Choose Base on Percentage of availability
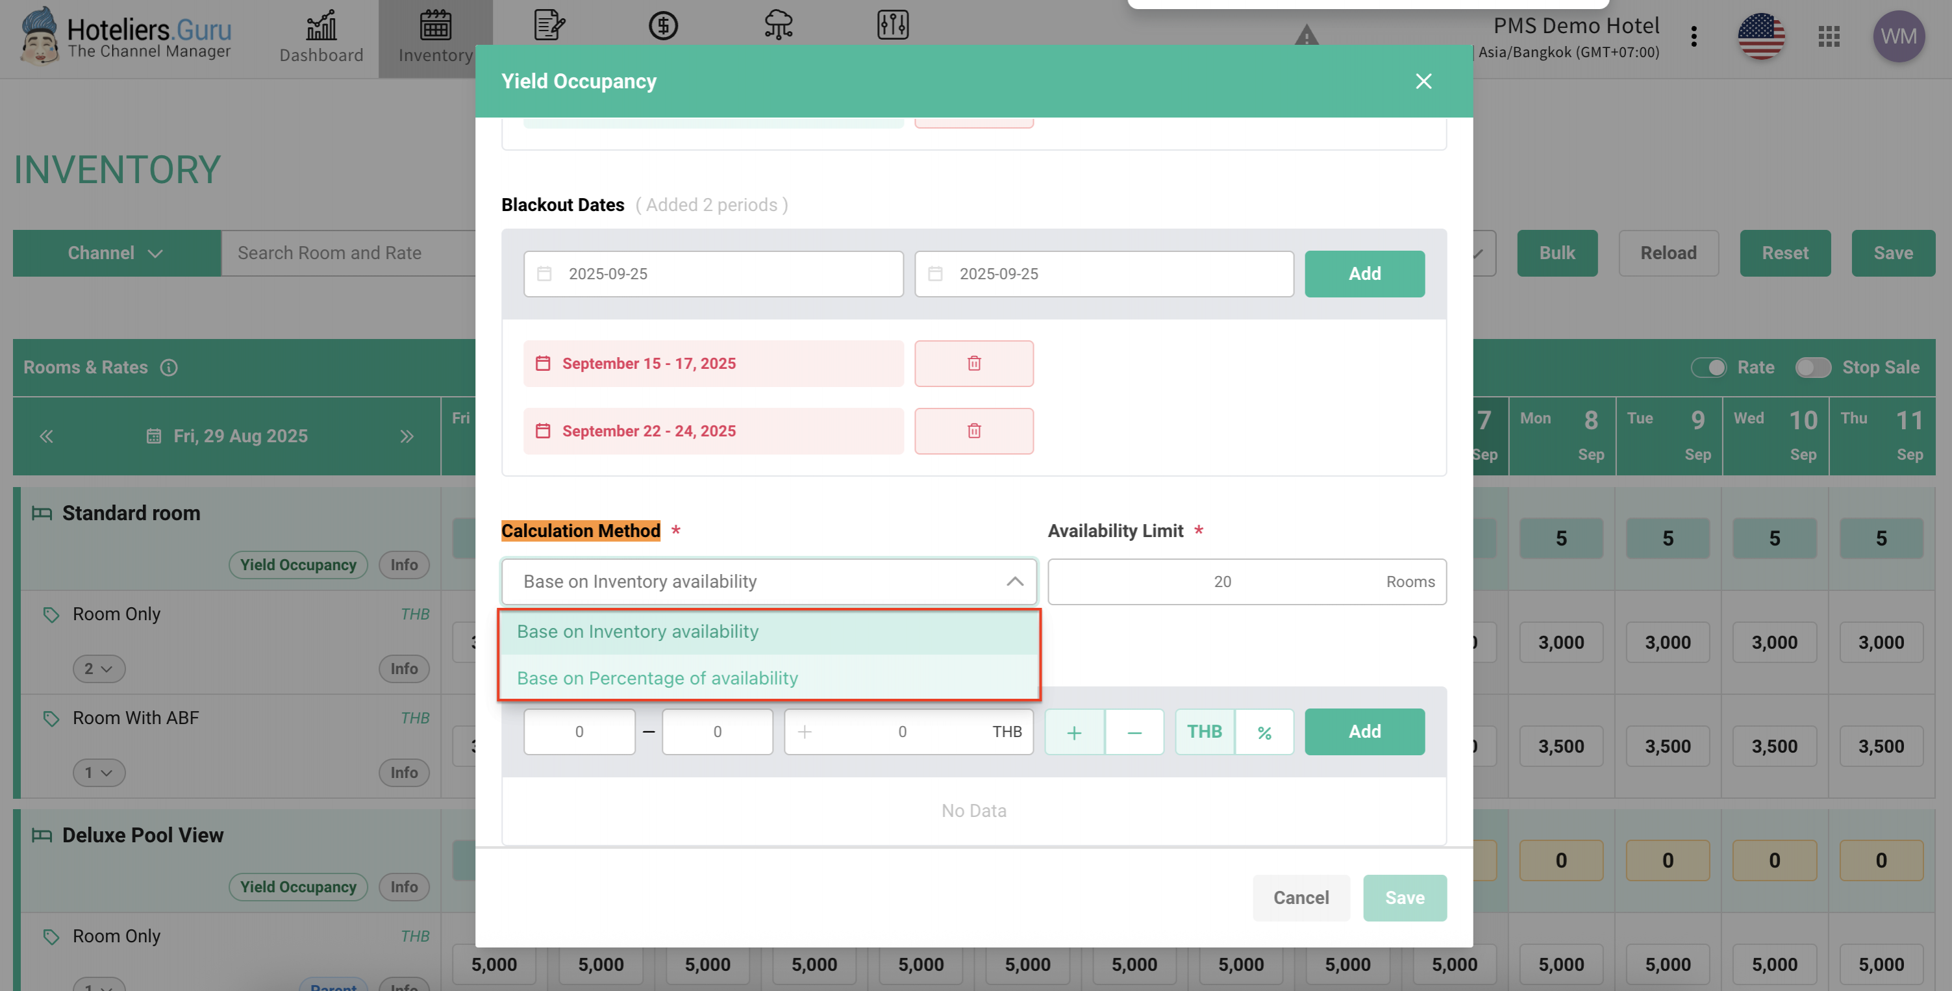This screenshot has width=1952, height=991. [657, 678]
